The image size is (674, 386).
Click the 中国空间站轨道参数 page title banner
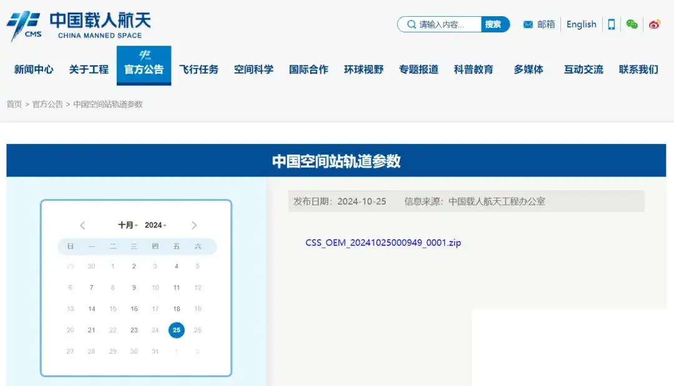click(336, 161)
